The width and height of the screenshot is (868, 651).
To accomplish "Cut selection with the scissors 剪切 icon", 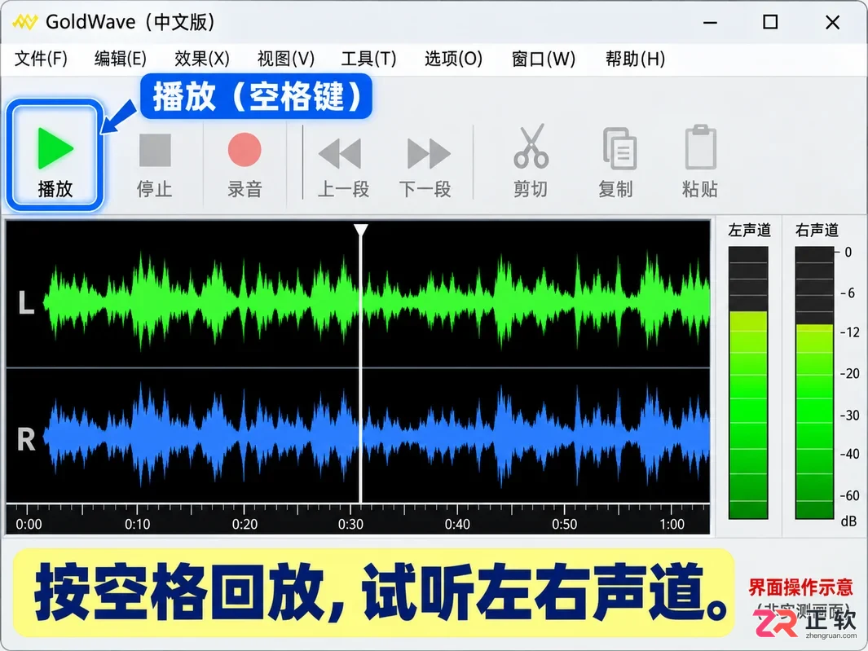I will click(531, 161).
